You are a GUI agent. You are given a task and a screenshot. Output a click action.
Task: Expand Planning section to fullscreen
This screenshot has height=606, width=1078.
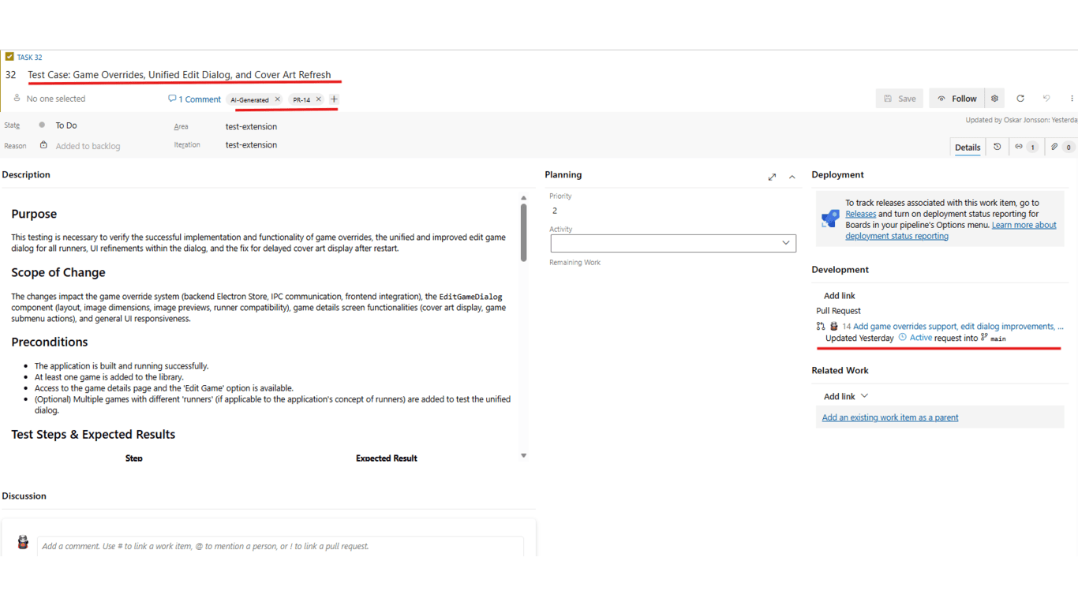772,177
